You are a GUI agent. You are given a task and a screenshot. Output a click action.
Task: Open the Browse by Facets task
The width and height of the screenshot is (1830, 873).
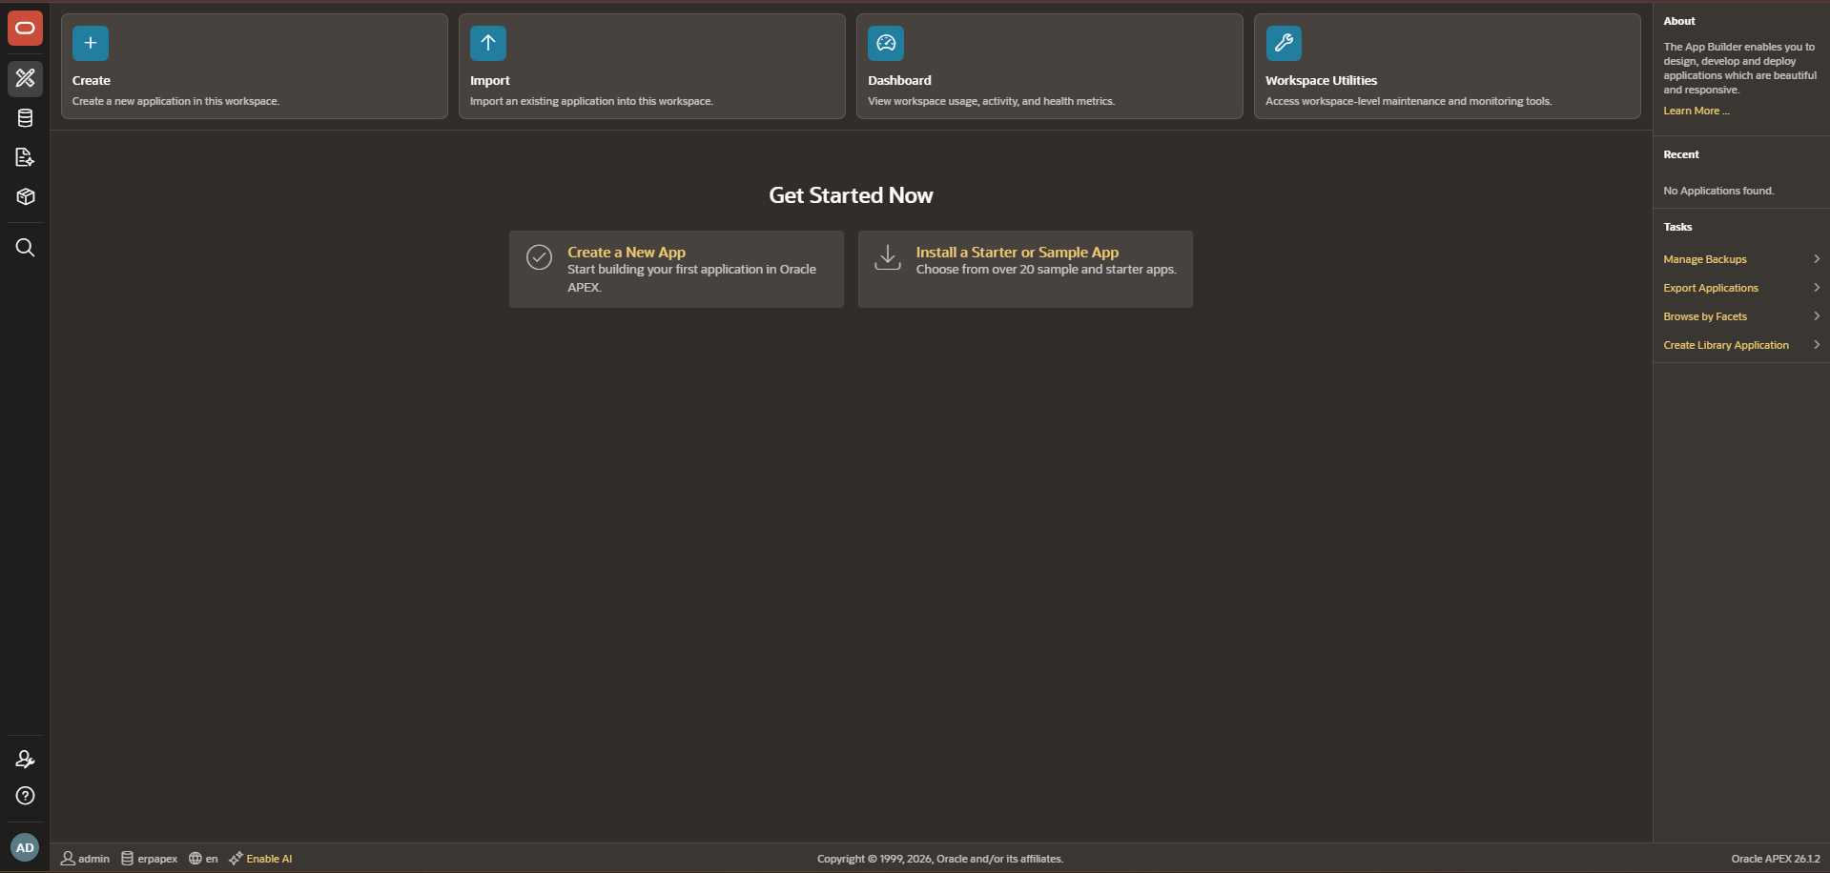click(x=1705, y=316)
